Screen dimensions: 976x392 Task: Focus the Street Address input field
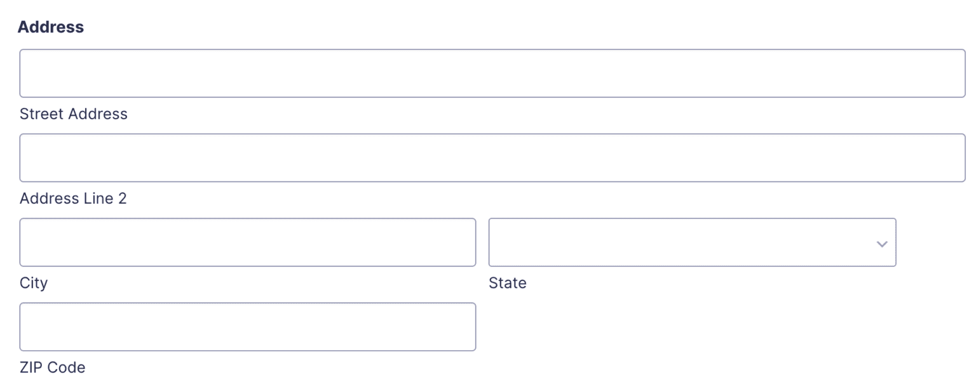(x=492, y=73)
